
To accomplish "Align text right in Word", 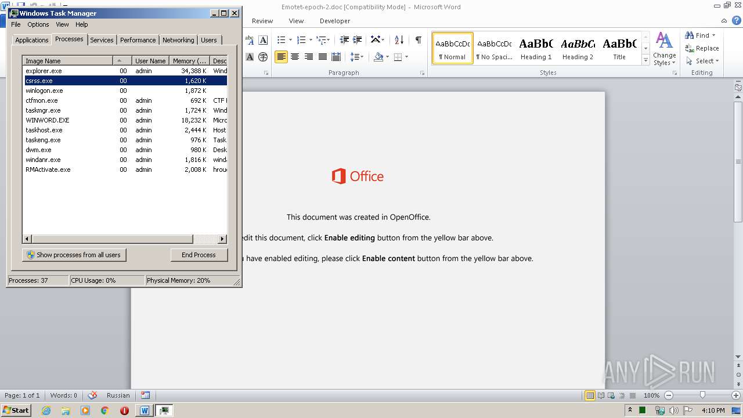I will tap(309, 56).
